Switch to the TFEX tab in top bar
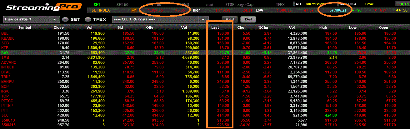 pos(280,4)
